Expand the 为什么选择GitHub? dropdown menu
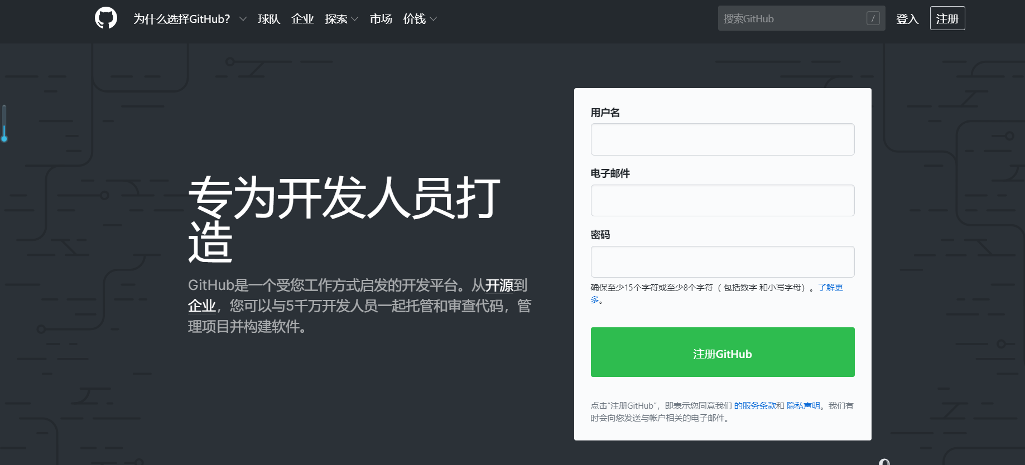The height and width of the screenshot is (465, 1025). pyautogui.click(x=190, y=19)
